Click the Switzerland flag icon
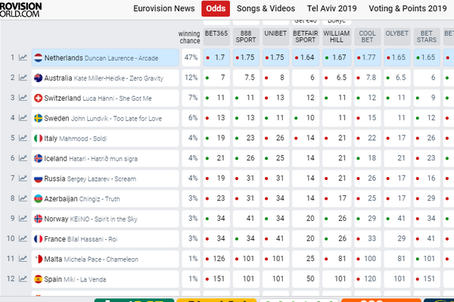Image resolution: width=454 pixels, height=302 pixels. click(x=39, y=98)
